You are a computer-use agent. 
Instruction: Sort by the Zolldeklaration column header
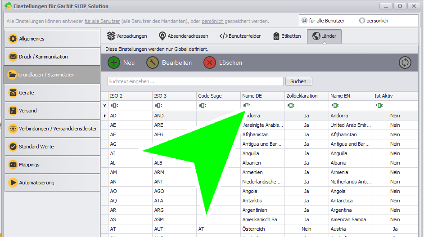(x=307, y=96)
